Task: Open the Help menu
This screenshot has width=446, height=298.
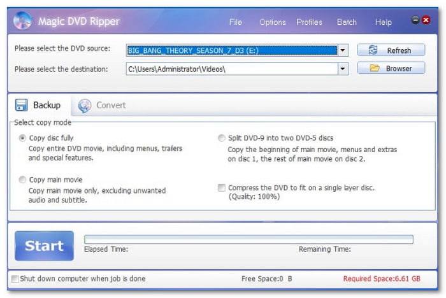Action: point(384,22)
